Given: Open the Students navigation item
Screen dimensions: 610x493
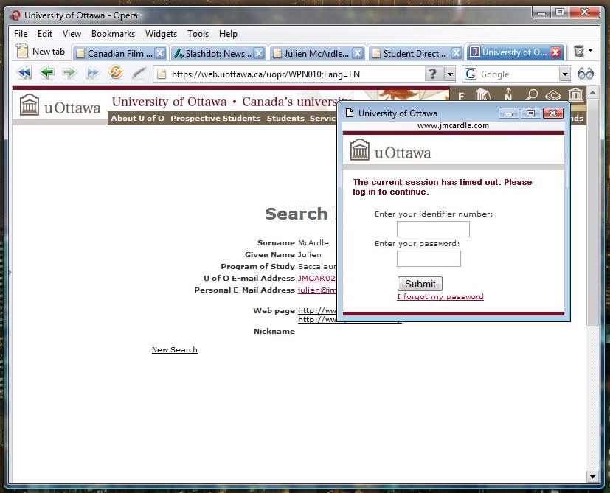Looking at the screenshot, I should [x=285, y=118].
